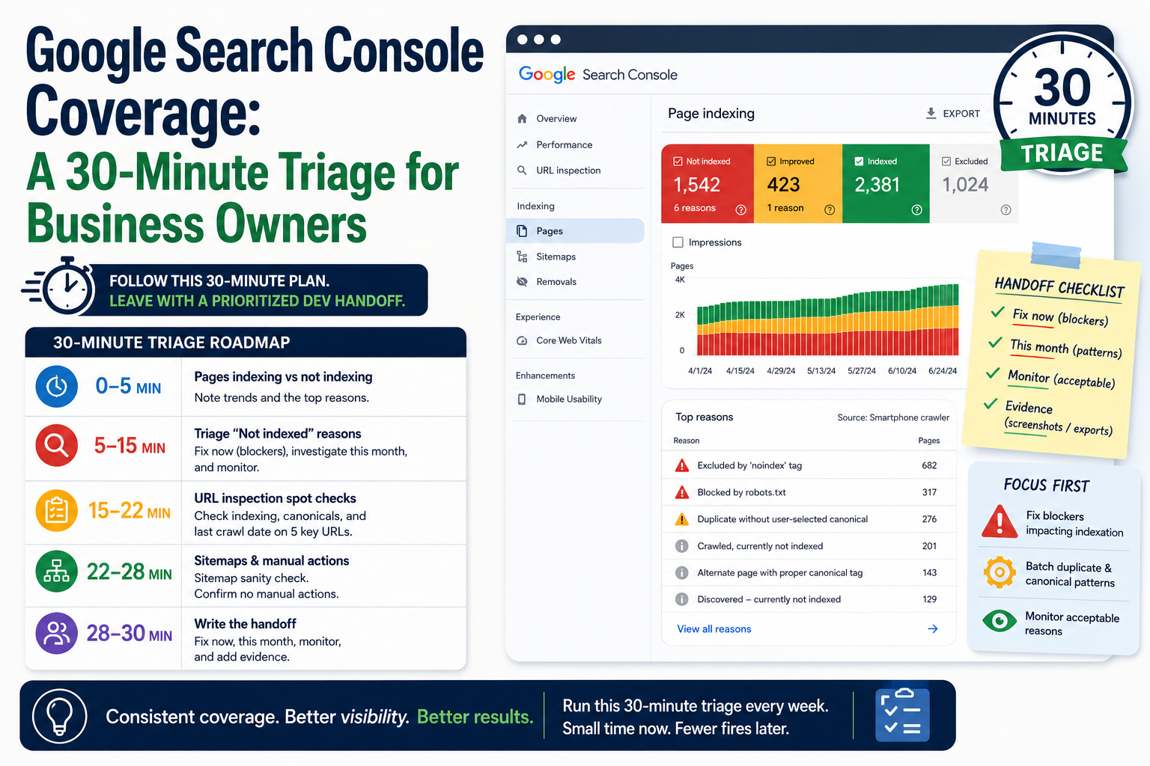The image size is (1150, 766).
Task: Click the Removals hidden-eye icon
Action: point(522,282)
